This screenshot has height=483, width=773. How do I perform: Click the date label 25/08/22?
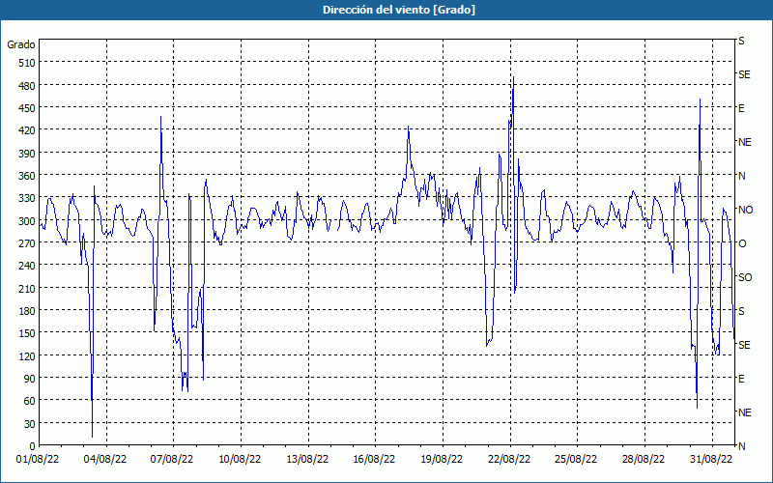tap(576, 460)
